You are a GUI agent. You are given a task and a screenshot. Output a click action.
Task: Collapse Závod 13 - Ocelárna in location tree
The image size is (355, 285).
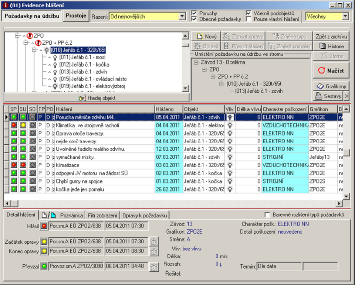coord(196,62)
